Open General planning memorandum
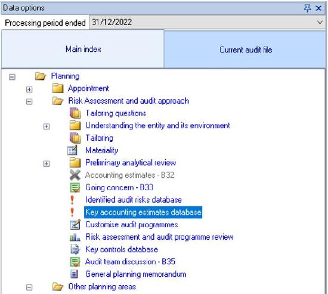Viewport: 328px width, 294px height. [136, 274]
